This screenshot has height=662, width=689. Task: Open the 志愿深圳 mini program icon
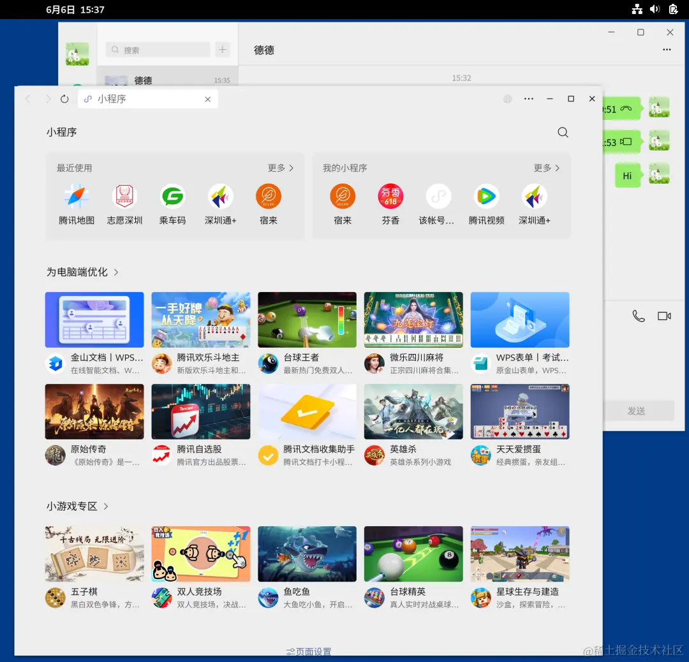(124, 196)
